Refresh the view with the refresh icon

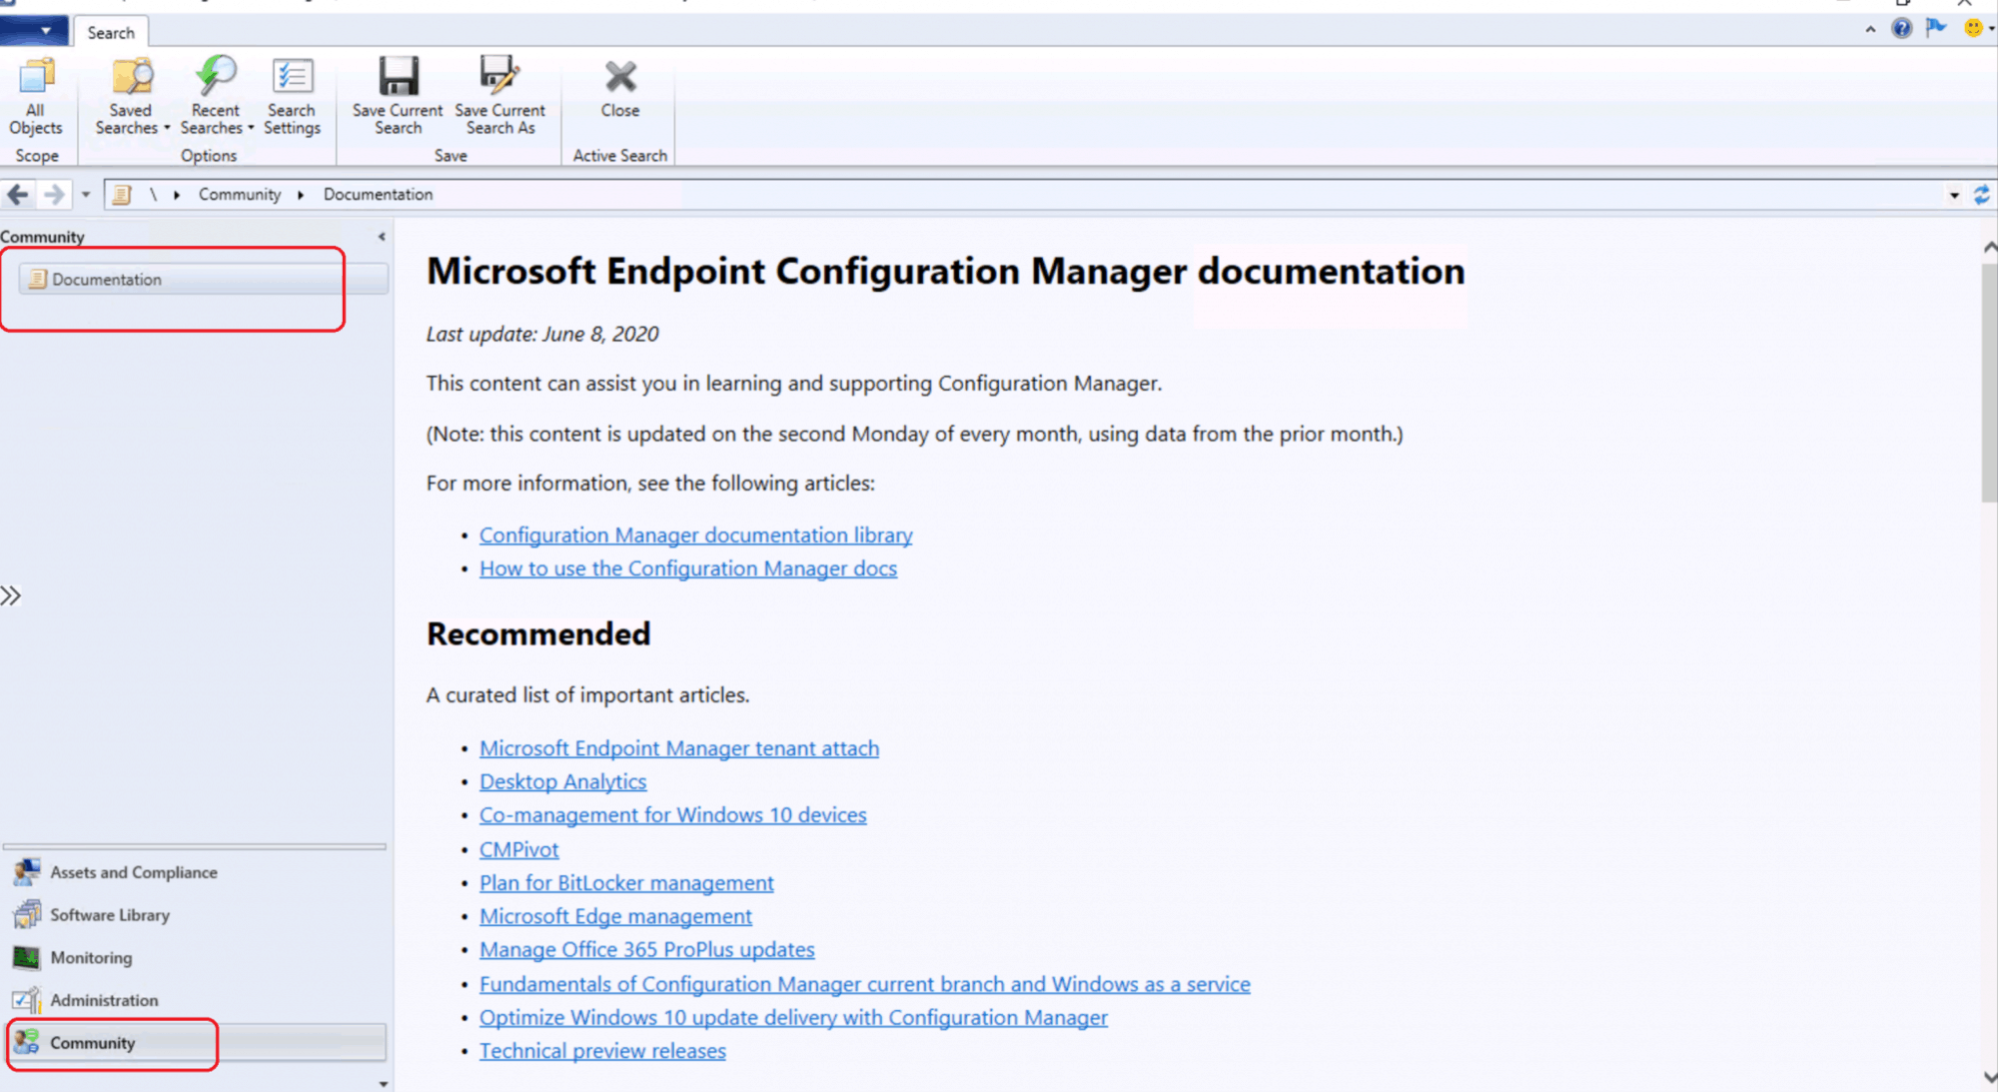coord(1982,195)
